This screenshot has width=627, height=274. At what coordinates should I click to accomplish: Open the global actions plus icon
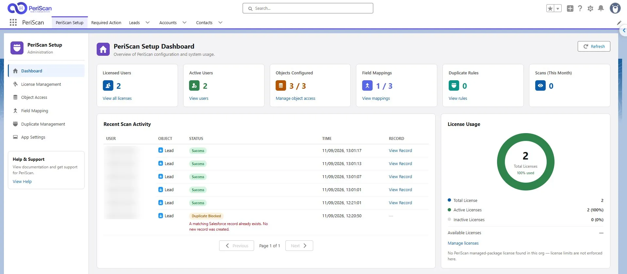570,8
